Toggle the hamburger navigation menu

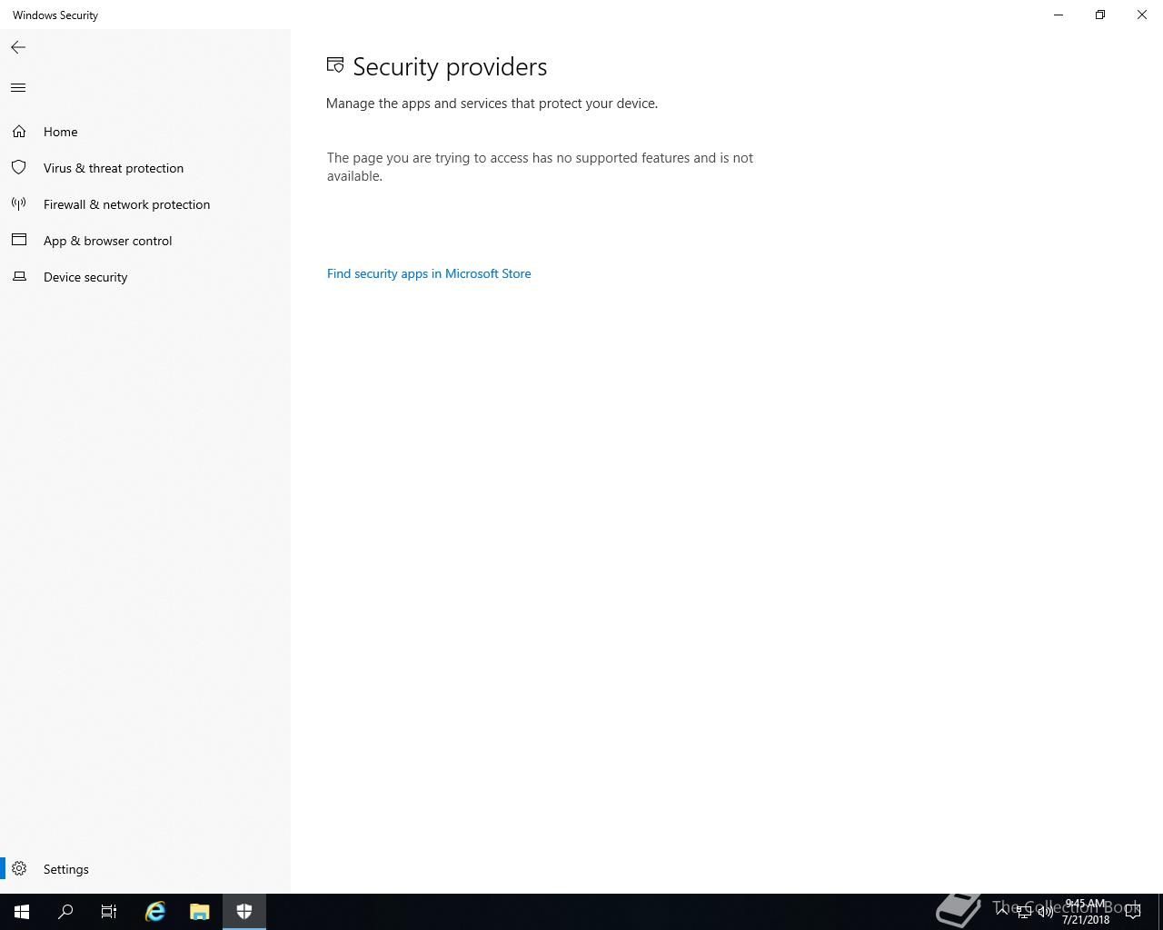pyautogui.click(x=18, y=87)
